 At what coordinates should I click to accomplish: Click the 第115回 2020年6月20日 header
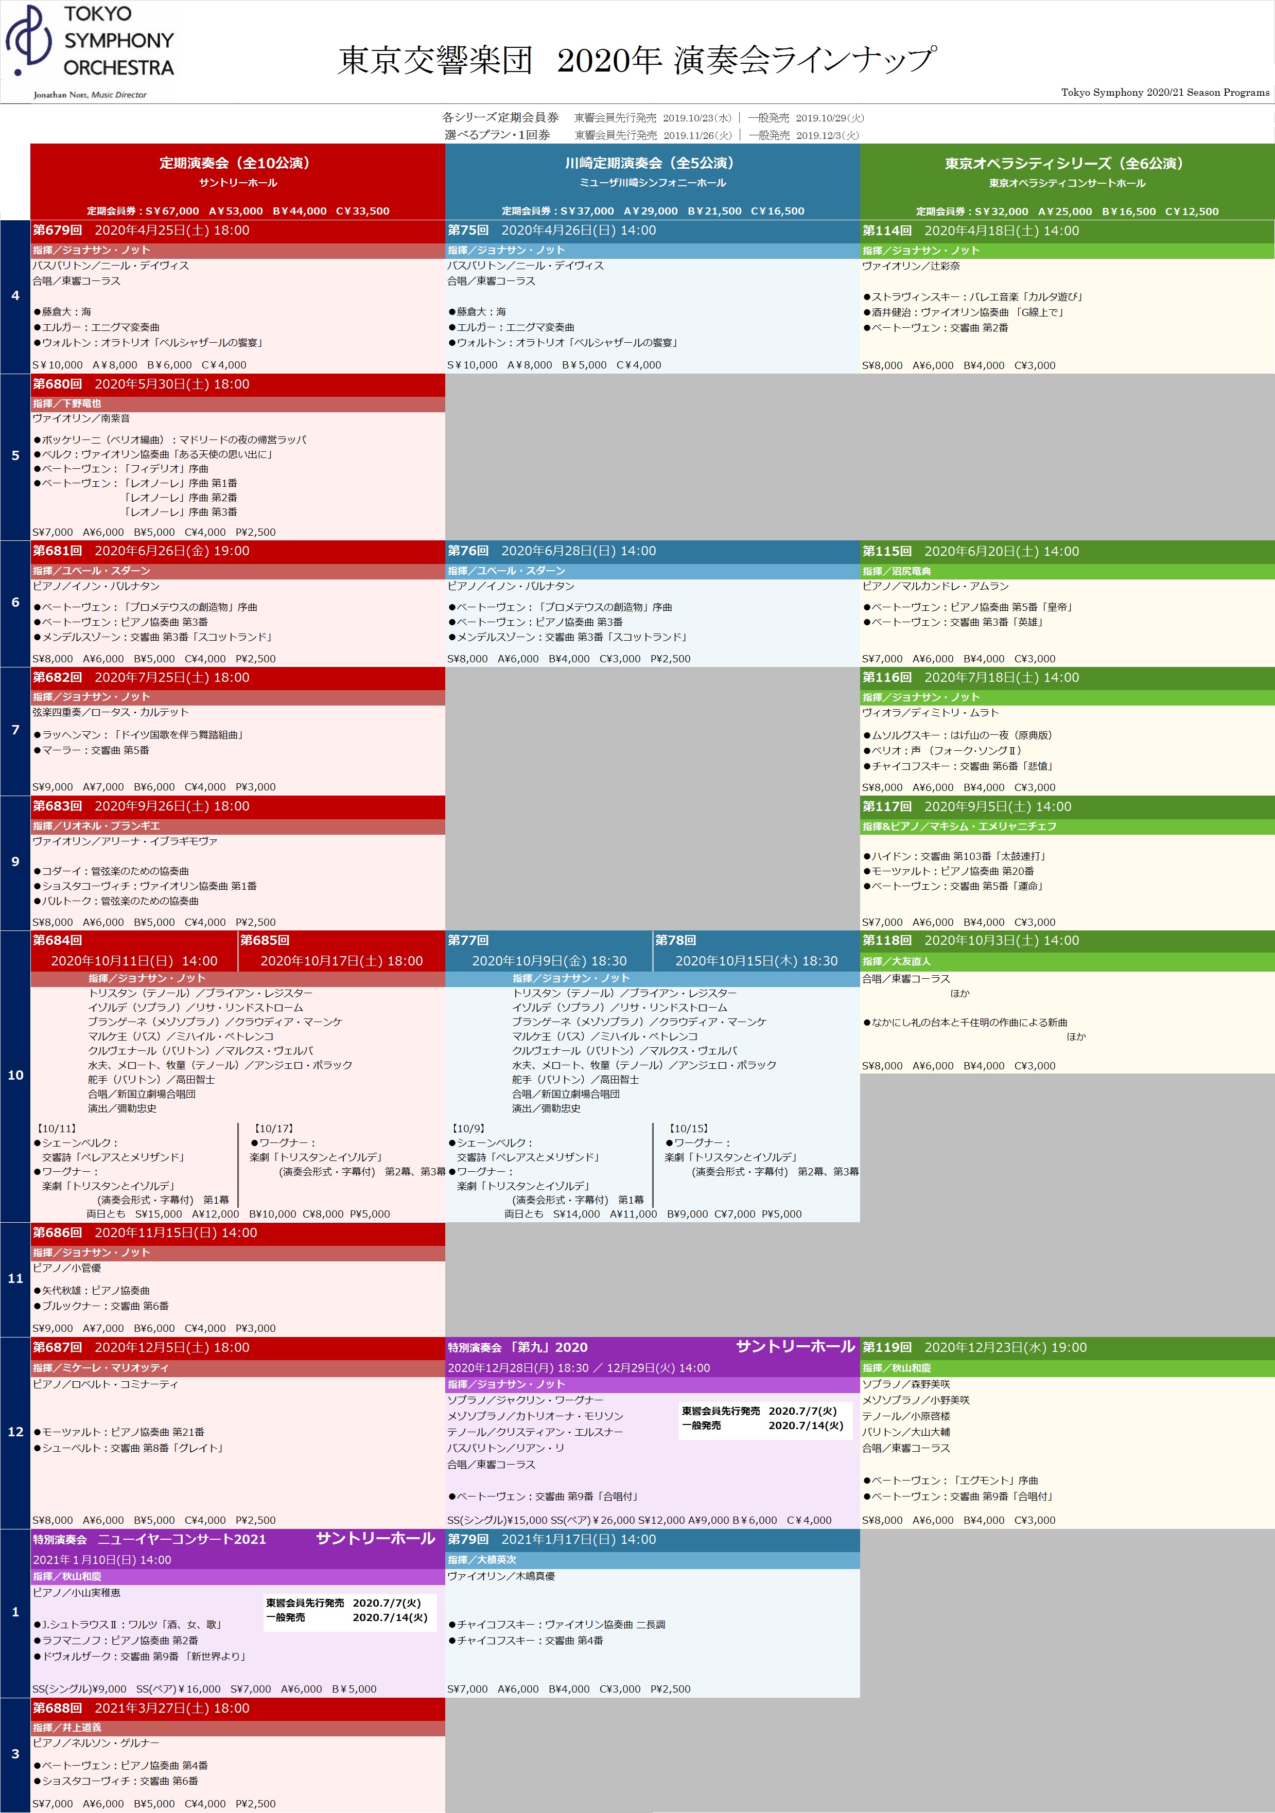coord(1067,551)
